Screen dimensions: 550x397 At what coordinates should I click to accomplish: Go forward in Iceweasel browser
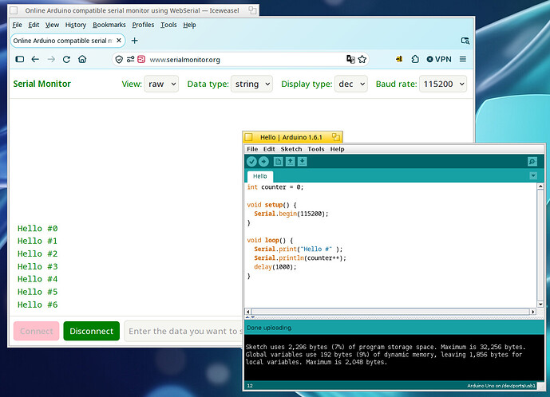point(51,59)
